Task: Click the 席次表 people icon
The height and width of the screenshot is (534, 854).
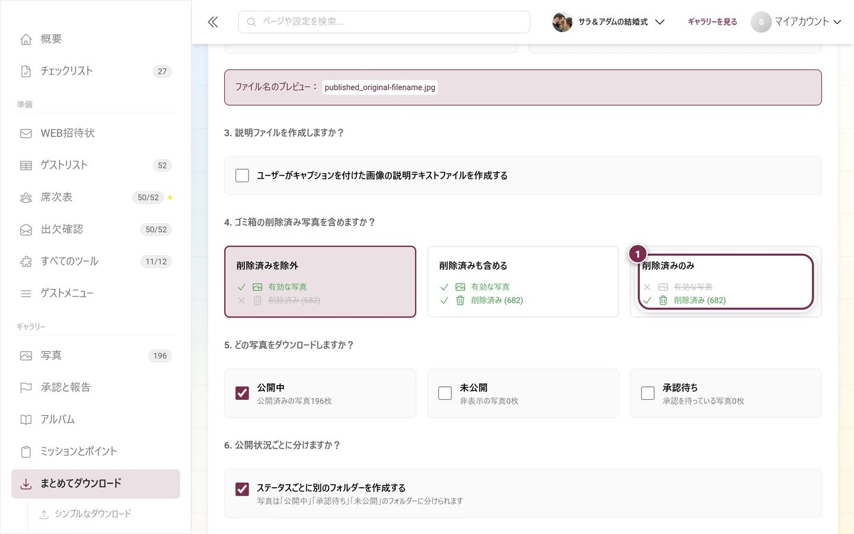Action: pos(26,198)
